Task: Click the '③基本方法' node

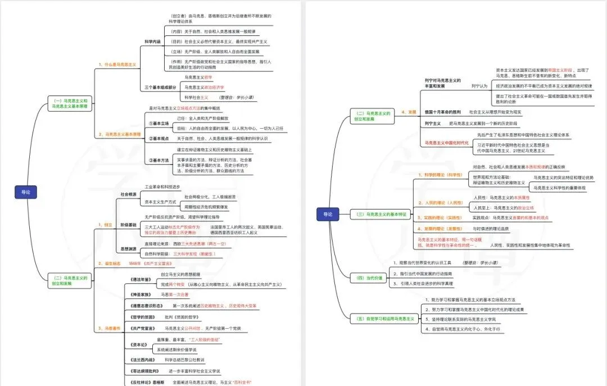Action: (x=158, y=160)
